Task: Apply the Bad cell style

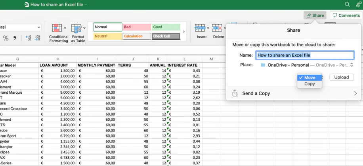Action: click(x=137, y=27)
